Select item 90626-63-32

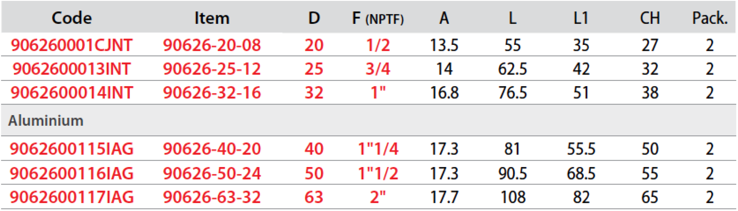click(212, 197)
